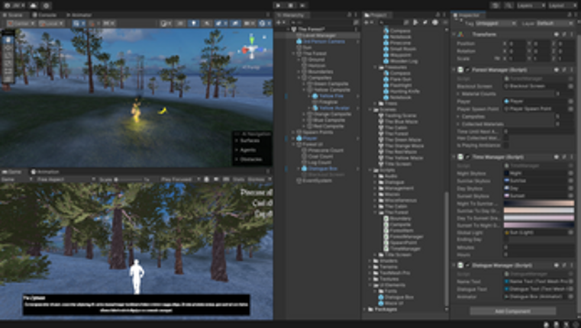Click the Pause button in the top toolbar
Image resolution: width=581 pixels, height=328 pixels.
click(291, 5)
